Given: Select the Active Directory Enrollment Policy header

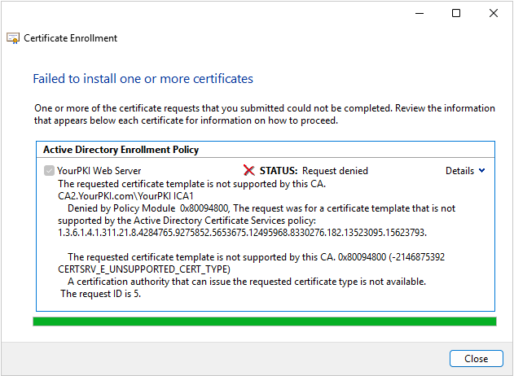Looking at the screenshot, I should (121, 150).
